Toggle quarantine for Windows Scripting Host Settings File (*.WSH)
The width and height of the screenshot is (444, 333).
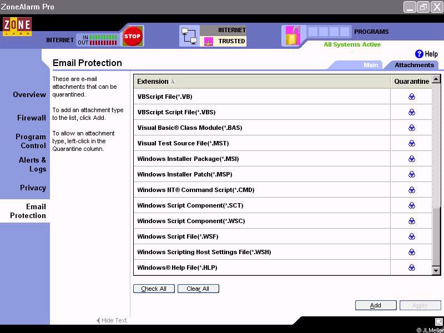click(x=412, y=252)
